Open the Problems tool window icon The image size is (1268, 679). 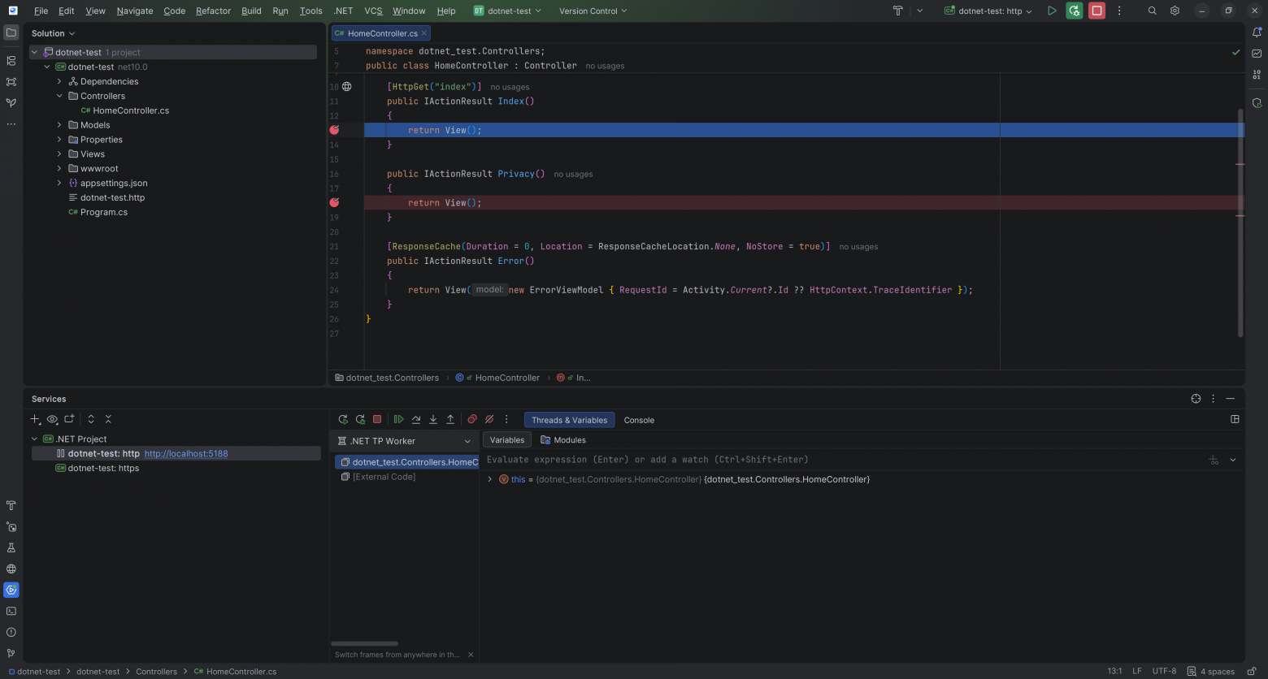(x=11, y=632)
